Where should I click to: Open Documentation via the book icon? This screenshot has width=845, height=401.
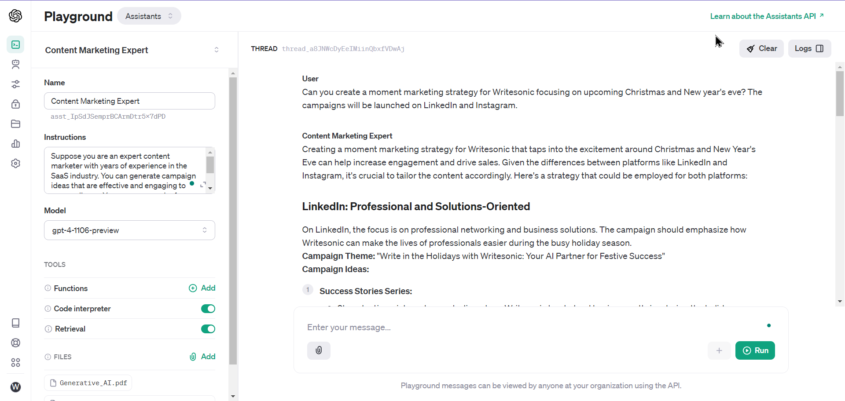click(x=16, y=323)
